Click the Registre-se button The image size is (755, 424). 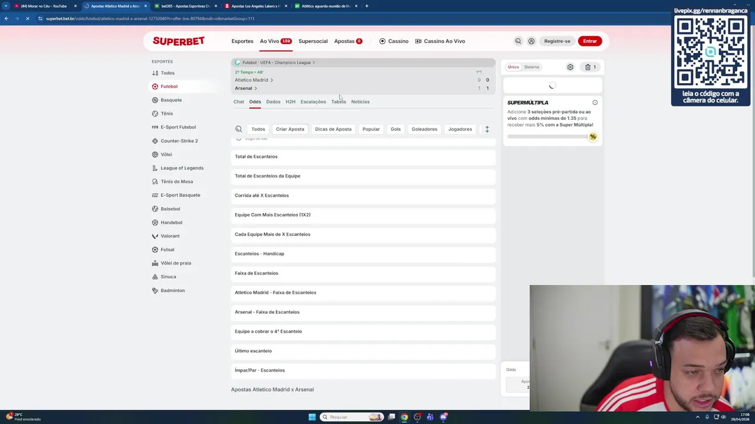pyautogui.click(x=557, y=41)
